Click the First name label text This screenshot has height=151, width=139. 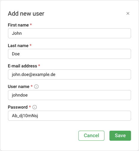coord(18,25)
